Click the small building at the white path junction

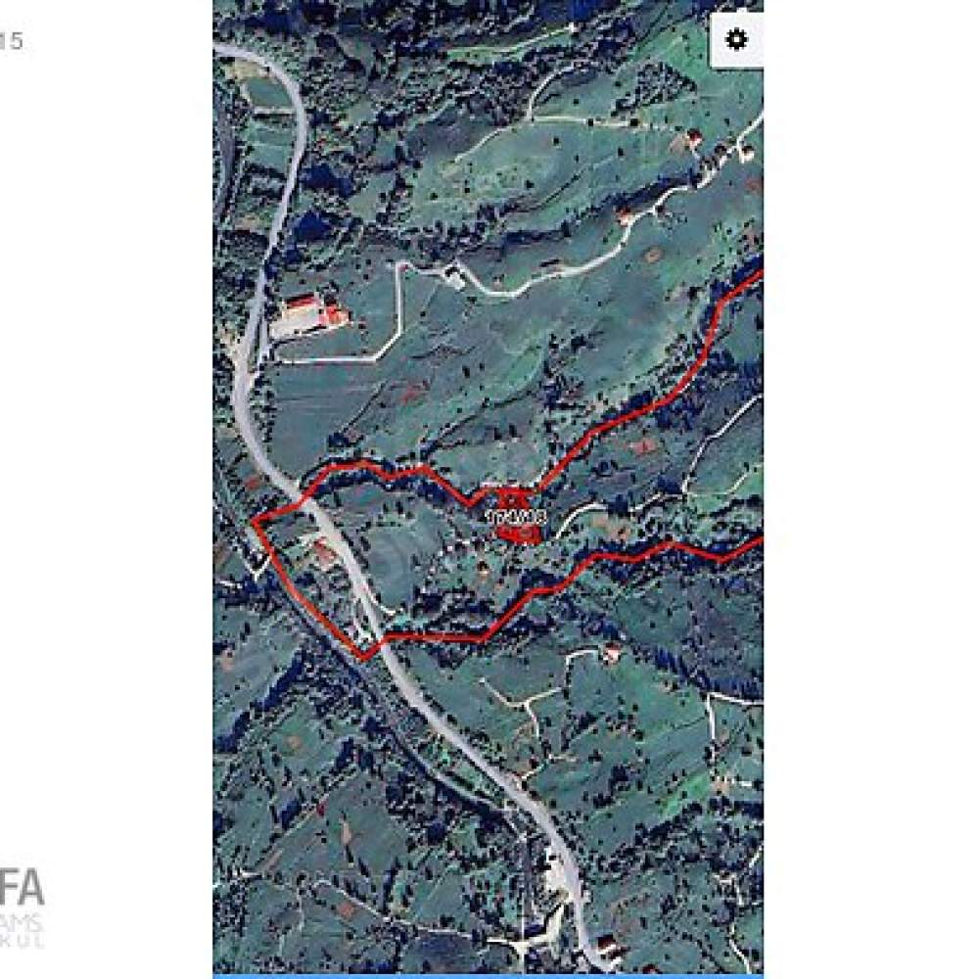[x=454, y=275]
